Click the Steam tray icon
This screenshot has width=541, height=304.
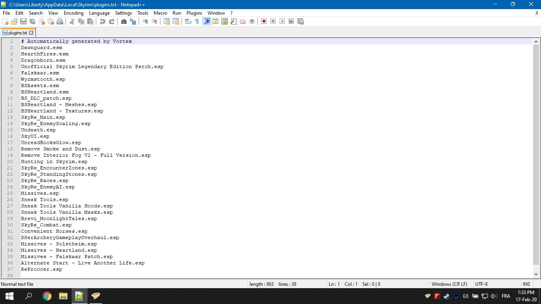[x=446, y=296]
